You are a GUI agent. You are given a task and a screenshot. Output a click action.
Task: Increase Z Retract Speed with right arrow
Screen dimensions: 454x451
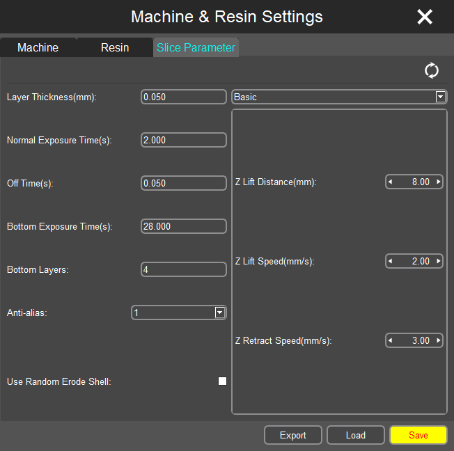(x=439, y=340)
